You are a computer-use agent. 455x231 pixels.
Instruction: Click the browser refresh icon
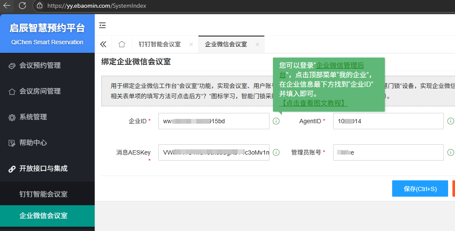coord(22,6)
